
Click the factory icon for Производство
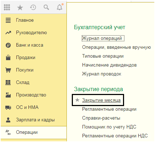[8, 95]
